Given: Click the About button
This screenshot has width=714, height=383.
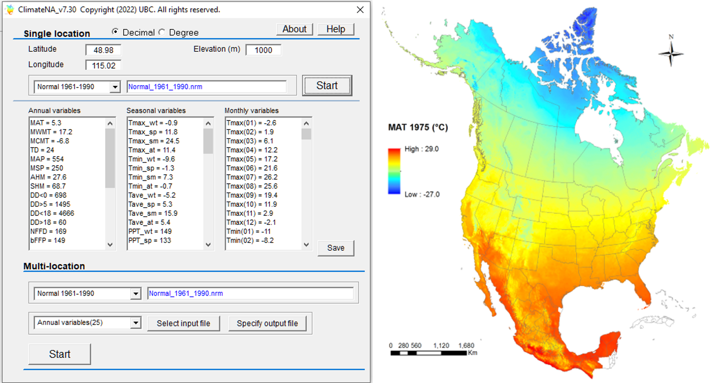Looking at the screenshot, I should pos(294,29).
